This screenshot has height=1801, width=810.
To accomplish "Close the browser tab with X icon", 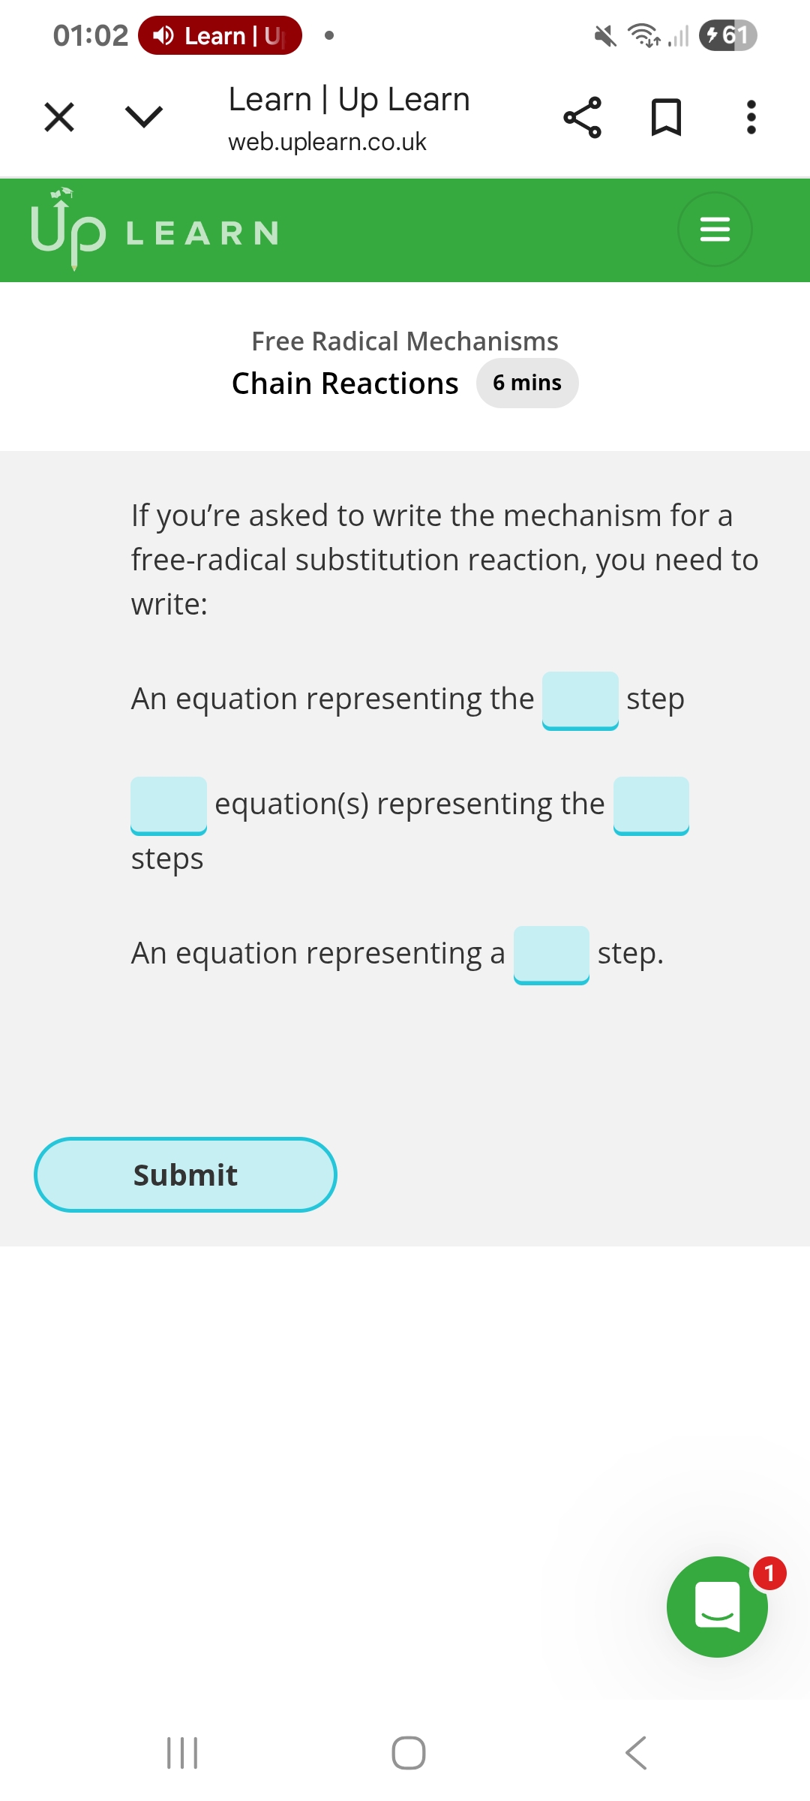I will coord(59,117).
